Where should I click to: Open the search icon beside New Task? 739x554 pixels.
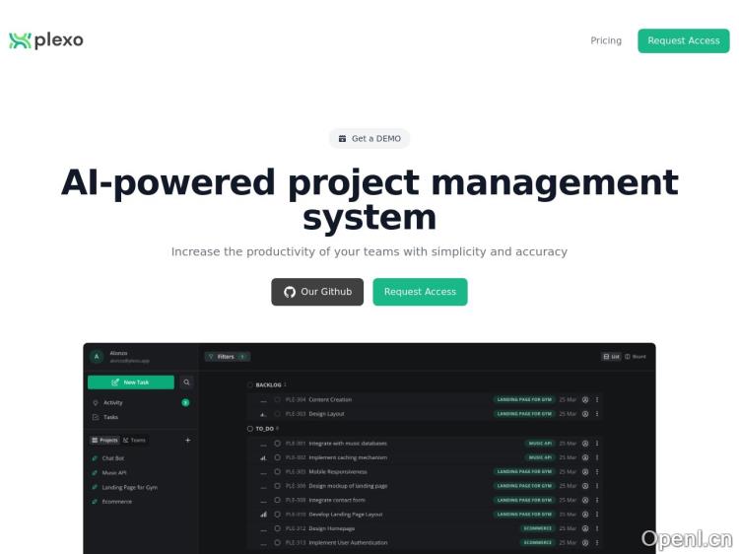point(186,382)
